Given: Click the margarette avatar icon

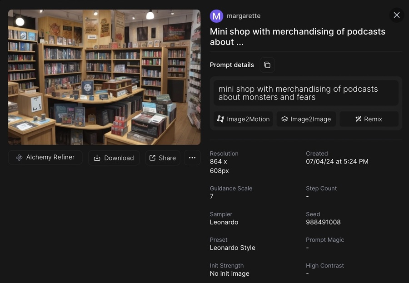Looking at the screenshot, I should pos(216,16).
